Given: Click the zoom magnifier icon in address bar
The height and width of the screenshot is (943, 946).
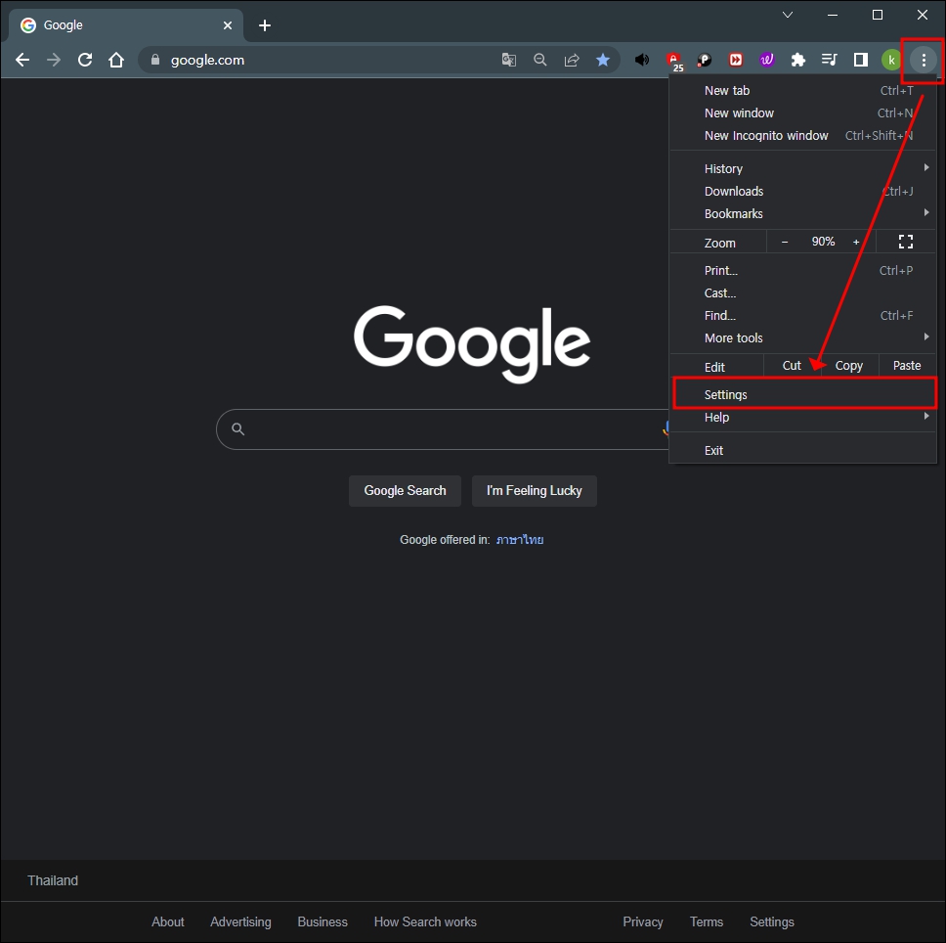Looking at the screenshot, I should 540,60.
